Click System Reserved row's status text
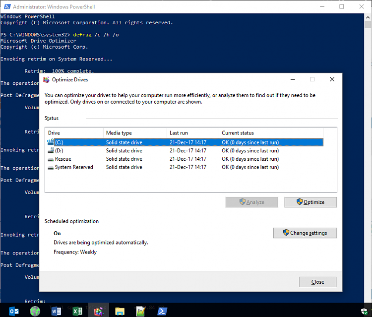This screenshot has height=317, width=372. [x=250, y=167]
